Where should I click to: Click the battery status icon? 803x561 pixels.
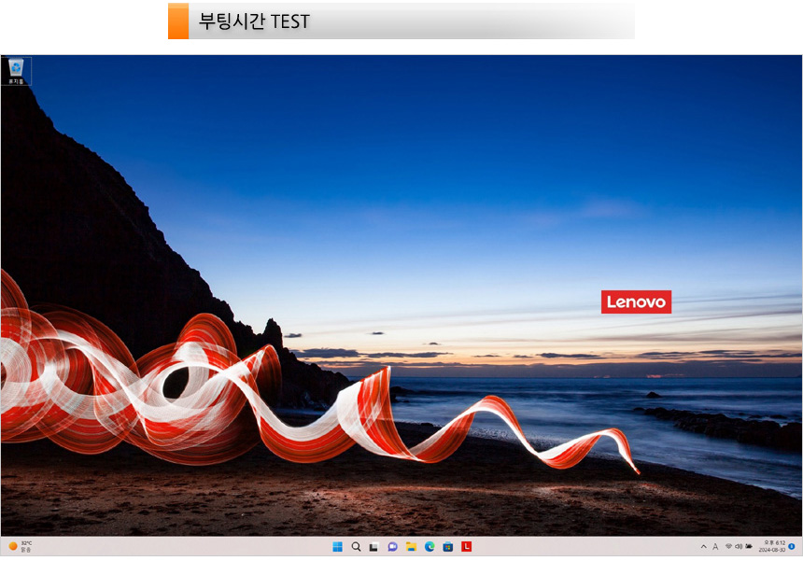pos(749,546)
